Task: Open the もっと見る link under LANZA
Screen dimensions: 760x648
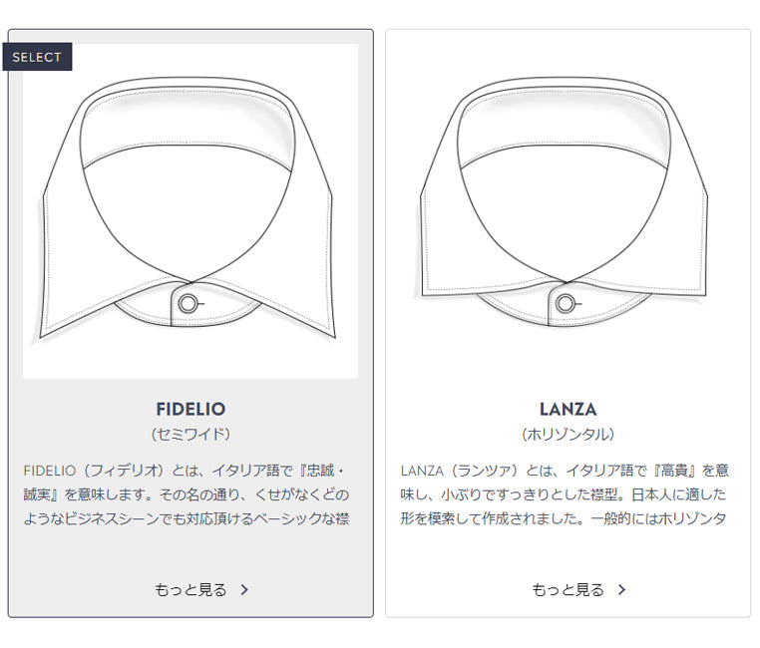Action: (x=568, y=589)
